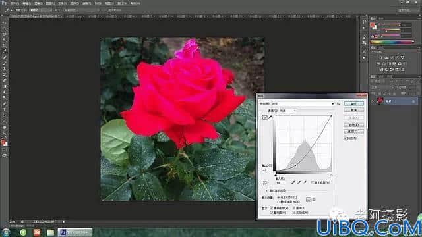422x237 pixels.
Task: Open the History panel icon in collapsed dock
Action: coord(364,22)
